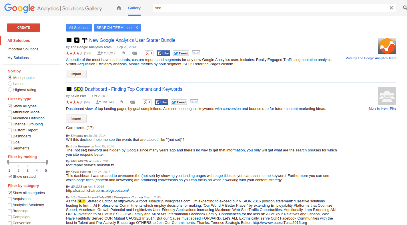Click the star segment icon on Starter Bundle
407x225 pixels.
pos(77,40)
